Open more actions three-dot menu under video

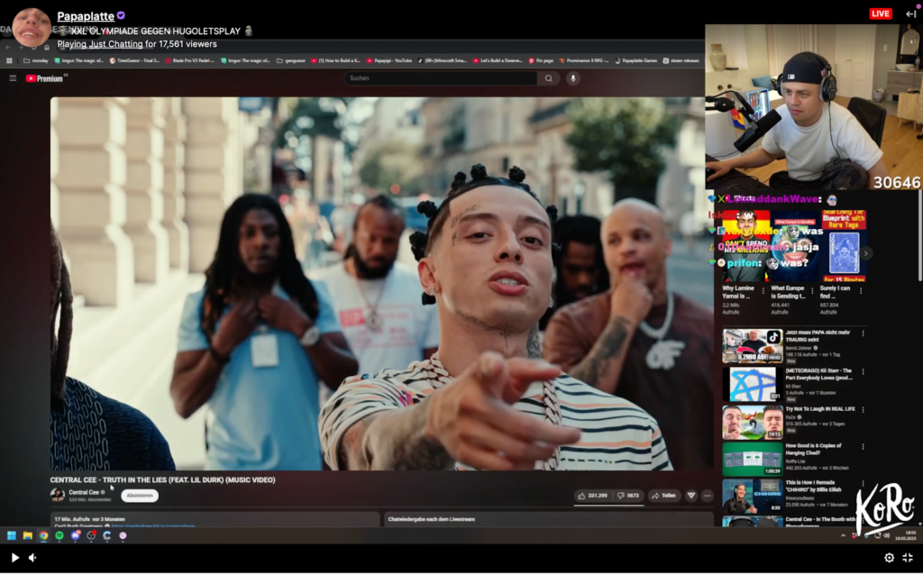point(707,496)
